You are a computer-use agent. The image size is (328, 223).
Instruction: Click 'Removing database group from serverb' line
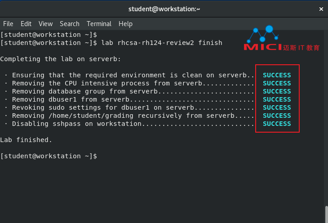point(85,92)
